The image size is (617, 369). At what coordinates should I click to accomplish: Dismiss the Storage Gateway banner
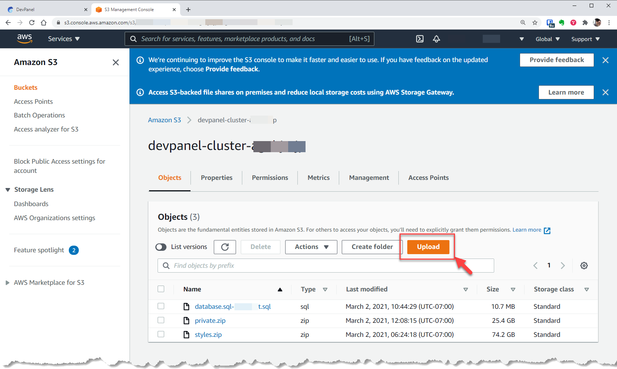pyautogui.click(x=606, y=92)
